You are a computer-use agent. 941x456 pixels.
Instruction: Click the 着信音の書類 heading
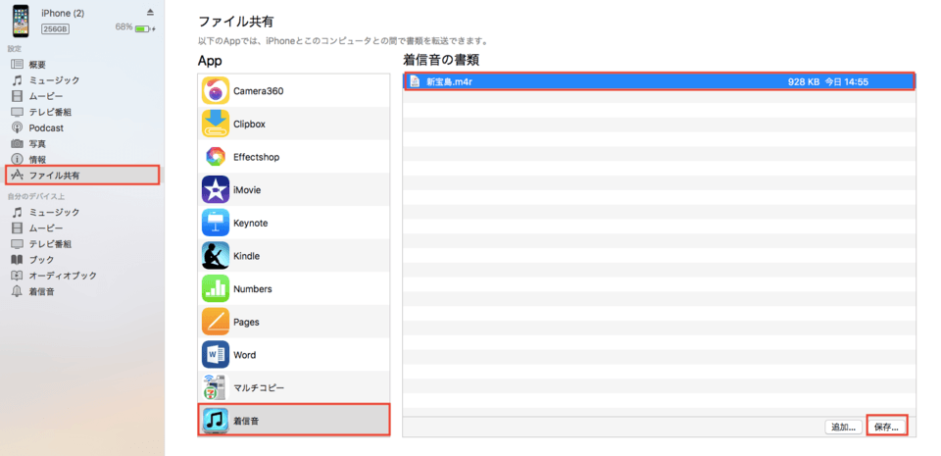(440, 60)
